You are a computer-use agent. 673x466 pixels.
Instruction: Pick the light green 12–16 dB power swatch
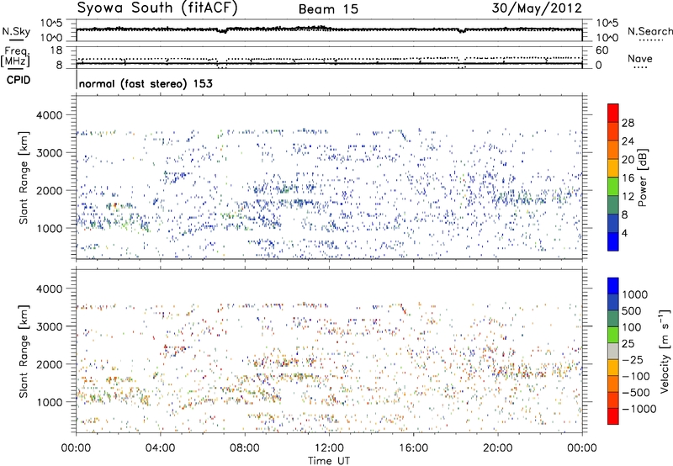[613, 187]
